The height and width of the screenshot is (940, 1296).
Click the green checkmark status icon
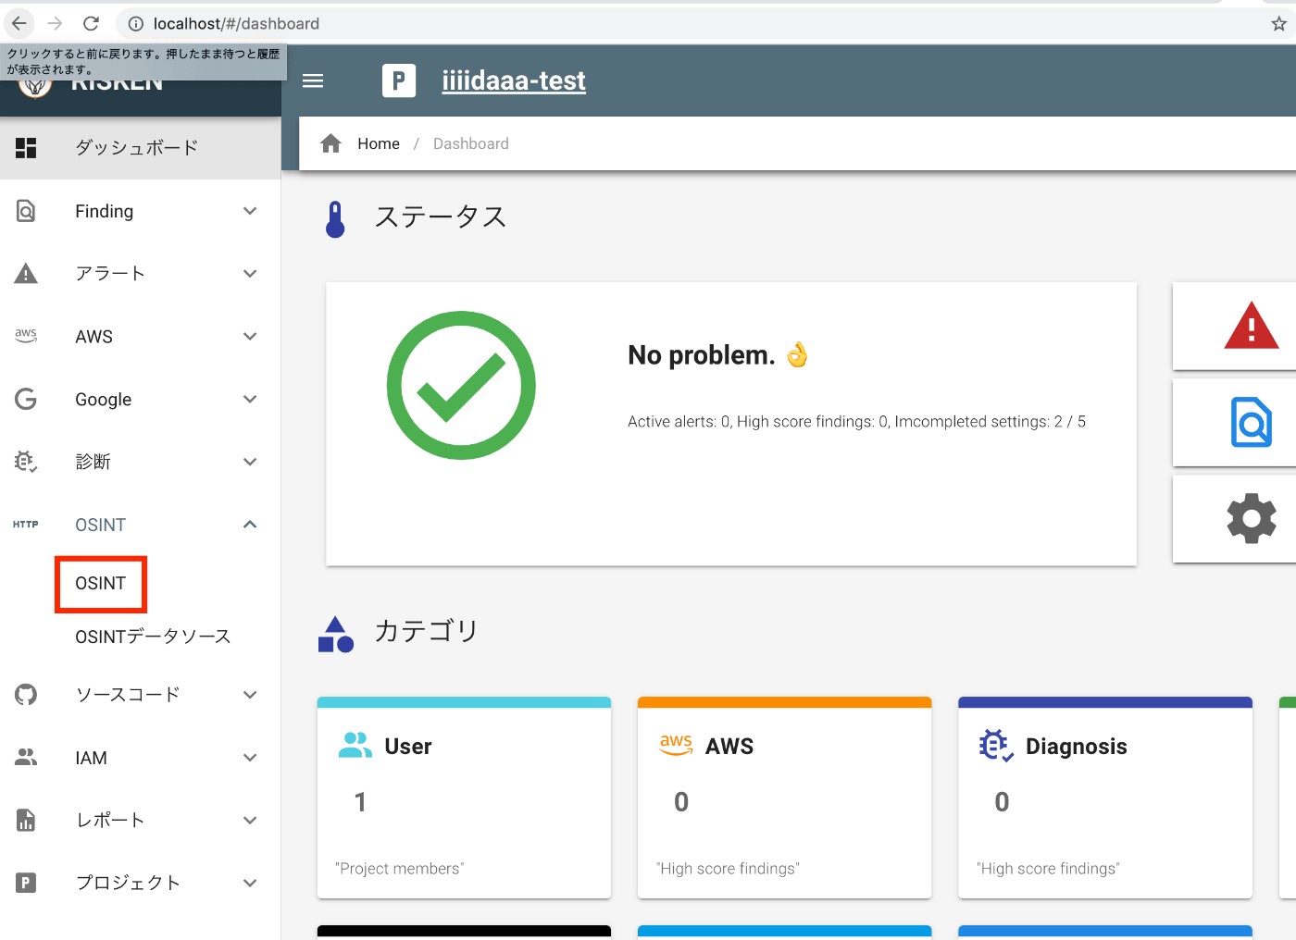click(461, 385)
